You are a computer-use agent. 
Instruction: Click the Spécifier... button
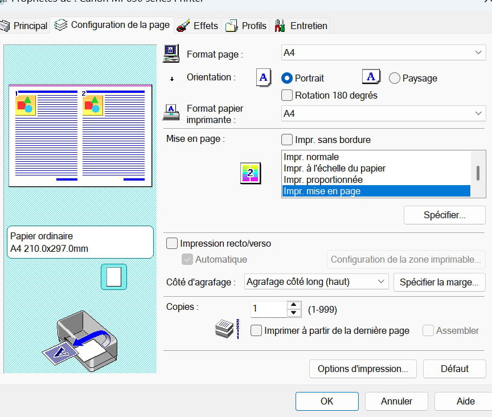coord(445,215)
